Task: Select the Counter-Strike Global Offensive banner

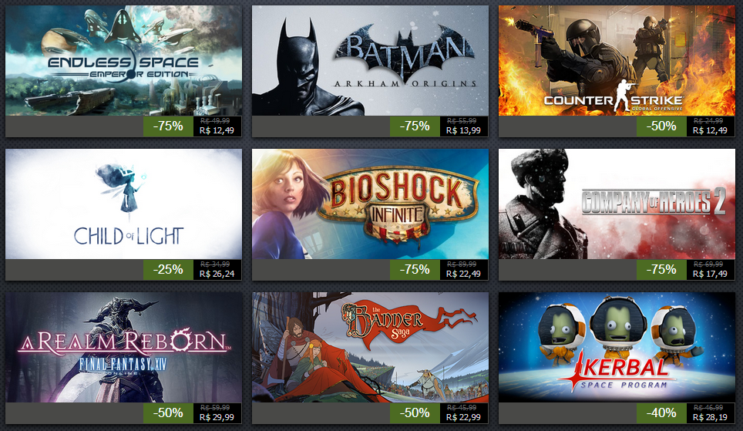Action: [x=617, y=61]
